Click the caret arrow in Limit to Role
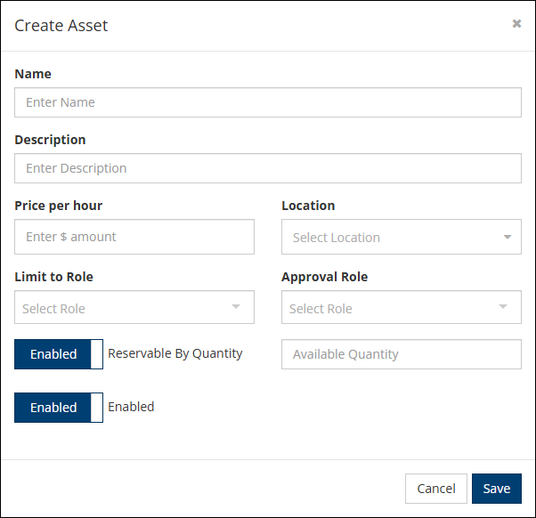 236,307
